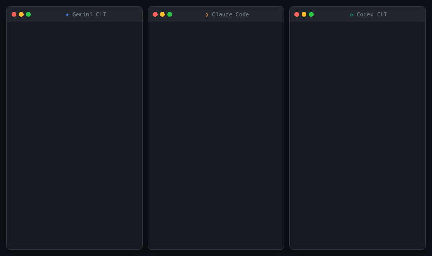432x256 pixels.
Task: Focus the Claude Code terminal area
Action: (216, 136)
